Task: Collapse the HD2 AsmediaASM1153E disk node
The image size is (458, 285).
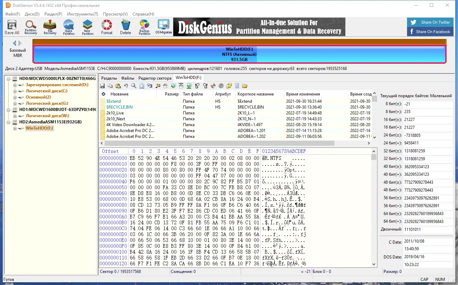Action: pos(9,122)
